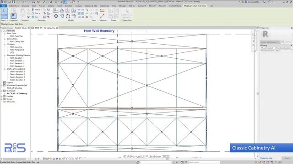Close the Properties panel
Screen dimensions: 293x164
292,28
